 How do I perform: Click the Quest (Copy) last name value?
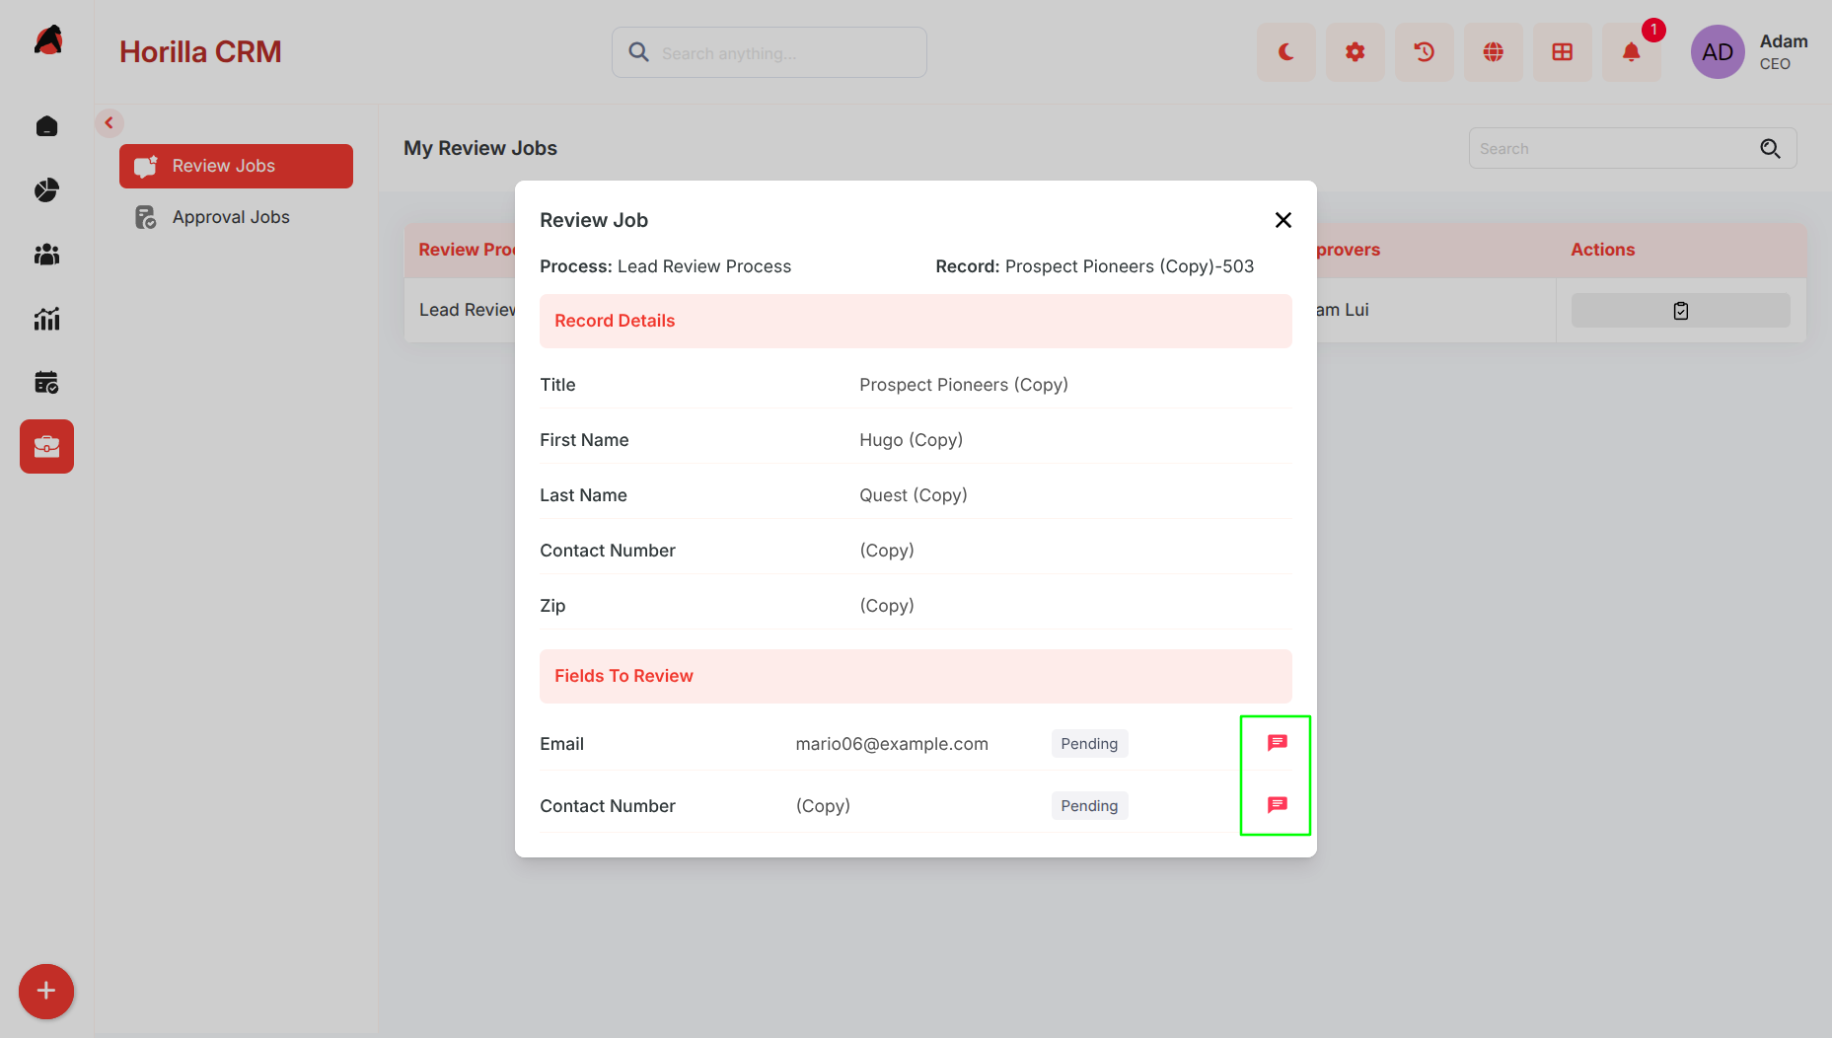point(914,495)
